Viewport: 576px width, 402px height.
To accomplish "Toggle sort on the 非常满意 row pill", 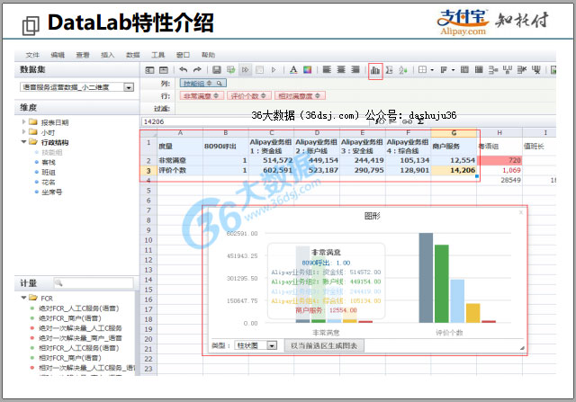I will [x=216, y=96].
